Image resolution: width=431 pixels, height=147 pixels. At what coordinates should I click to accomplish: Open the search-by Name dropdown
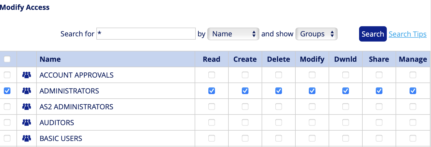click(x=233, y=34)
